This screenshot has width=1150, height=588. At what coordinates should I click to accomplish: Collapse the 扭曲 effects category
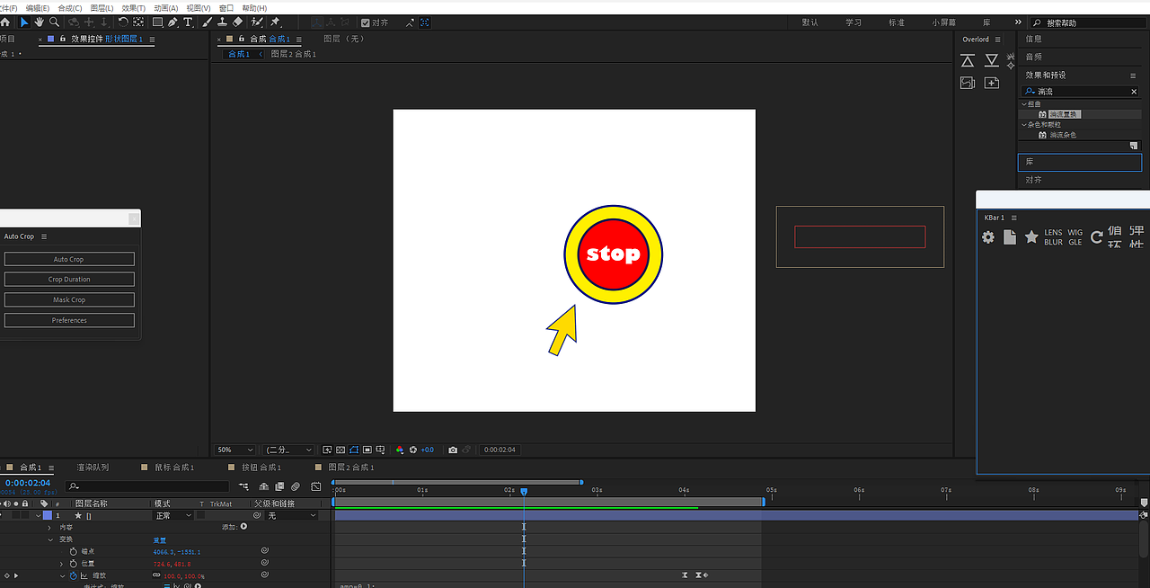point(1023,104)
